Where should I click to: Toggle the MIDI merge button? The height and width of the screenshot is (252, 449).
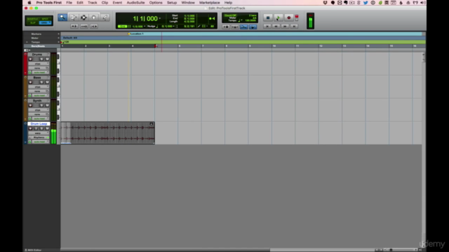point(243,27)
